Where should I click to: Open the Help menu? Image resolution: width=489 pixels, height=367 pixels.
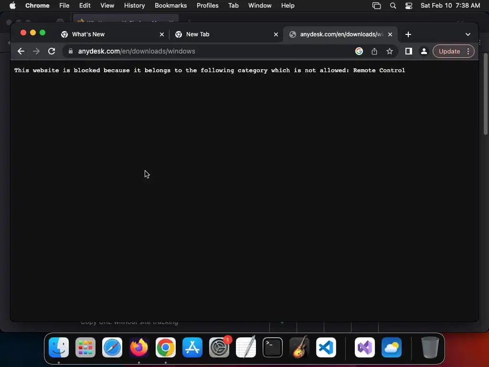click(x=287, y=5)
